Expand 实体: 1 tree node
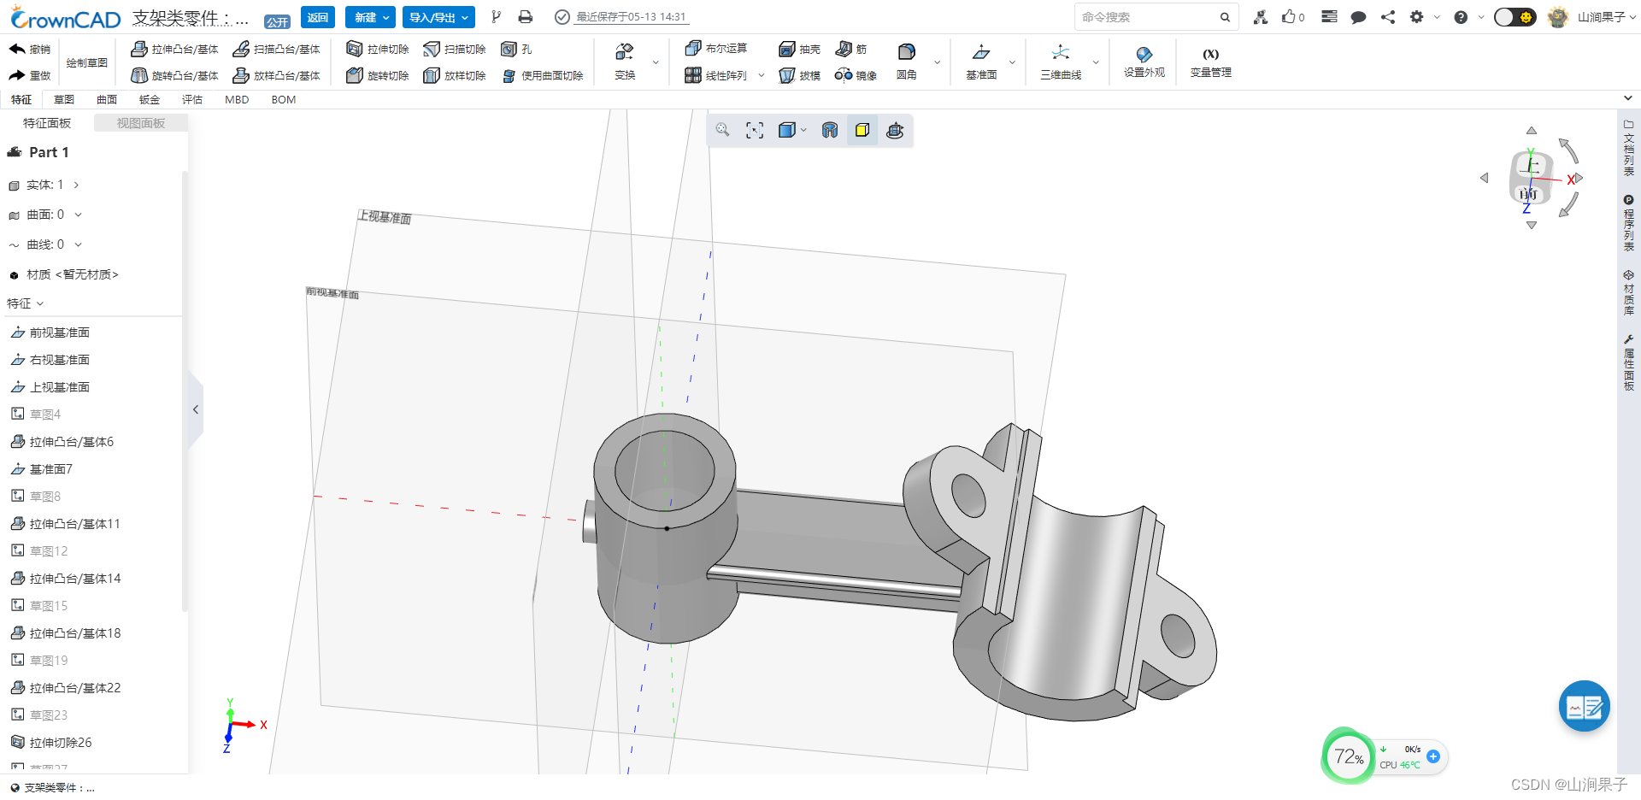Viewport: 1641px width, 800px height. [76, 185]
